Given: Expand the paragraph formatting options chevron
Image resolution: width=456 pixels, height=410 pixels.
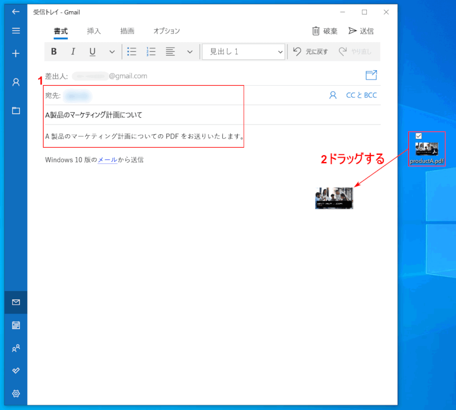Looking at the screenshot, I should click(x=190, y=51).
